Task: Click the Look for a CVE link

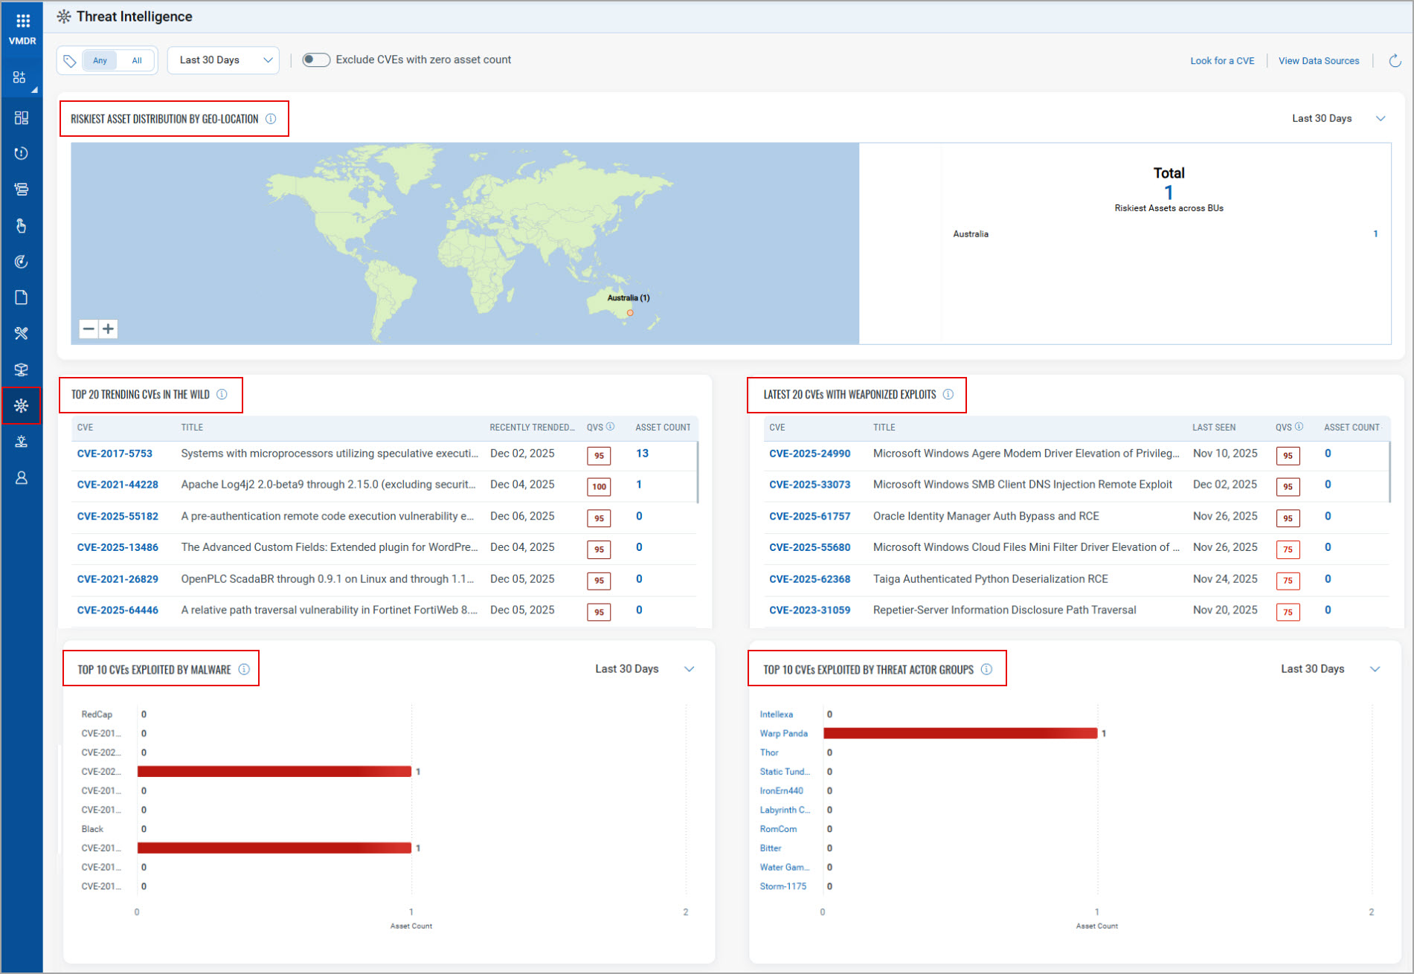Action: click(1221, 61)
